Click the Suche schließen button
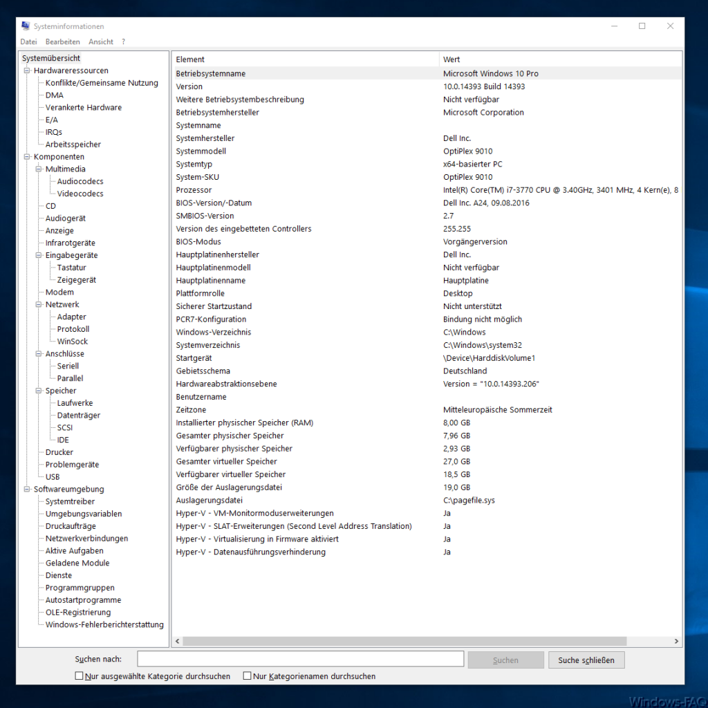This screenshot has width=708, height=708. [x=586, y=660]
